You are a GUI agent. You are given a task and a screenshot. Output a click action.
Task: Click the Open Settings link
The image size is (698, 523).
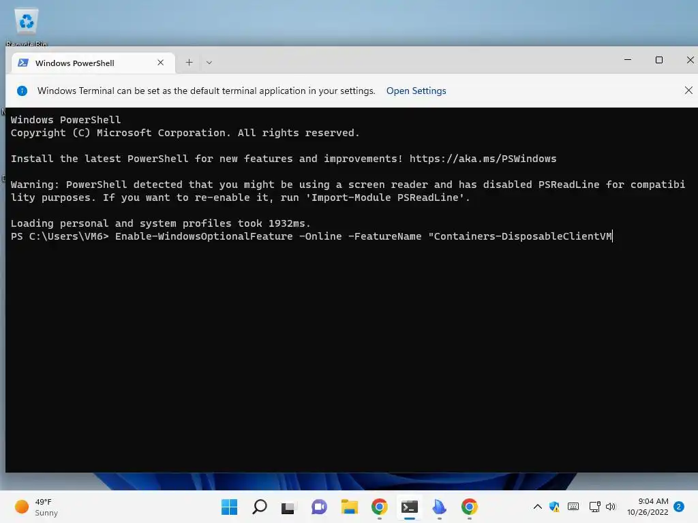pyautogui.click(x=416, y=91)
